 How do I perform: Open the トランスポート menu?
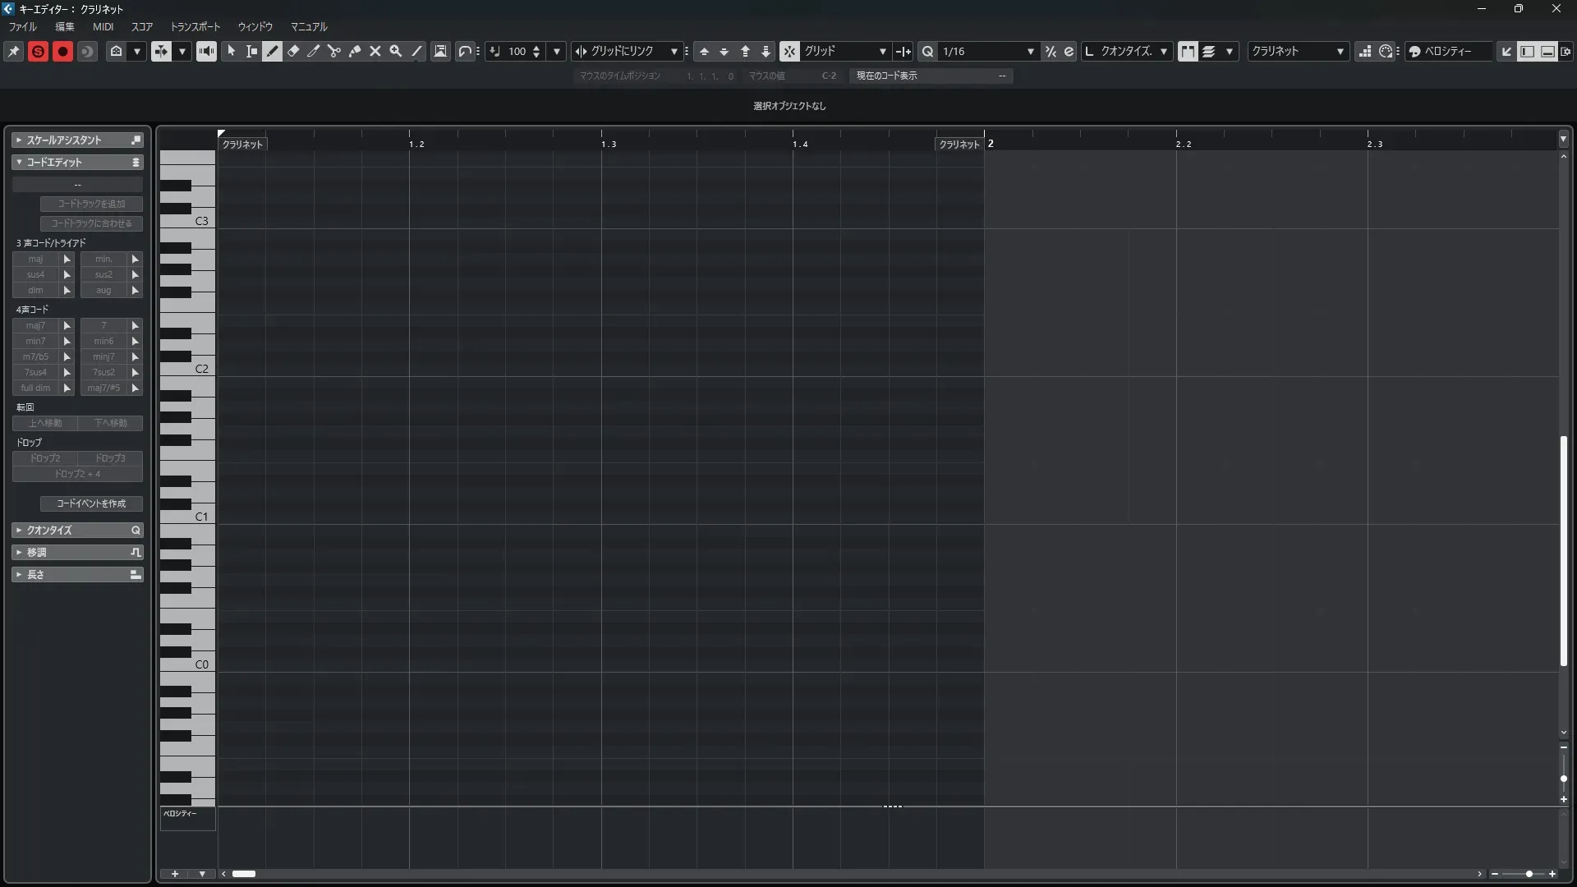pos(195,26)
